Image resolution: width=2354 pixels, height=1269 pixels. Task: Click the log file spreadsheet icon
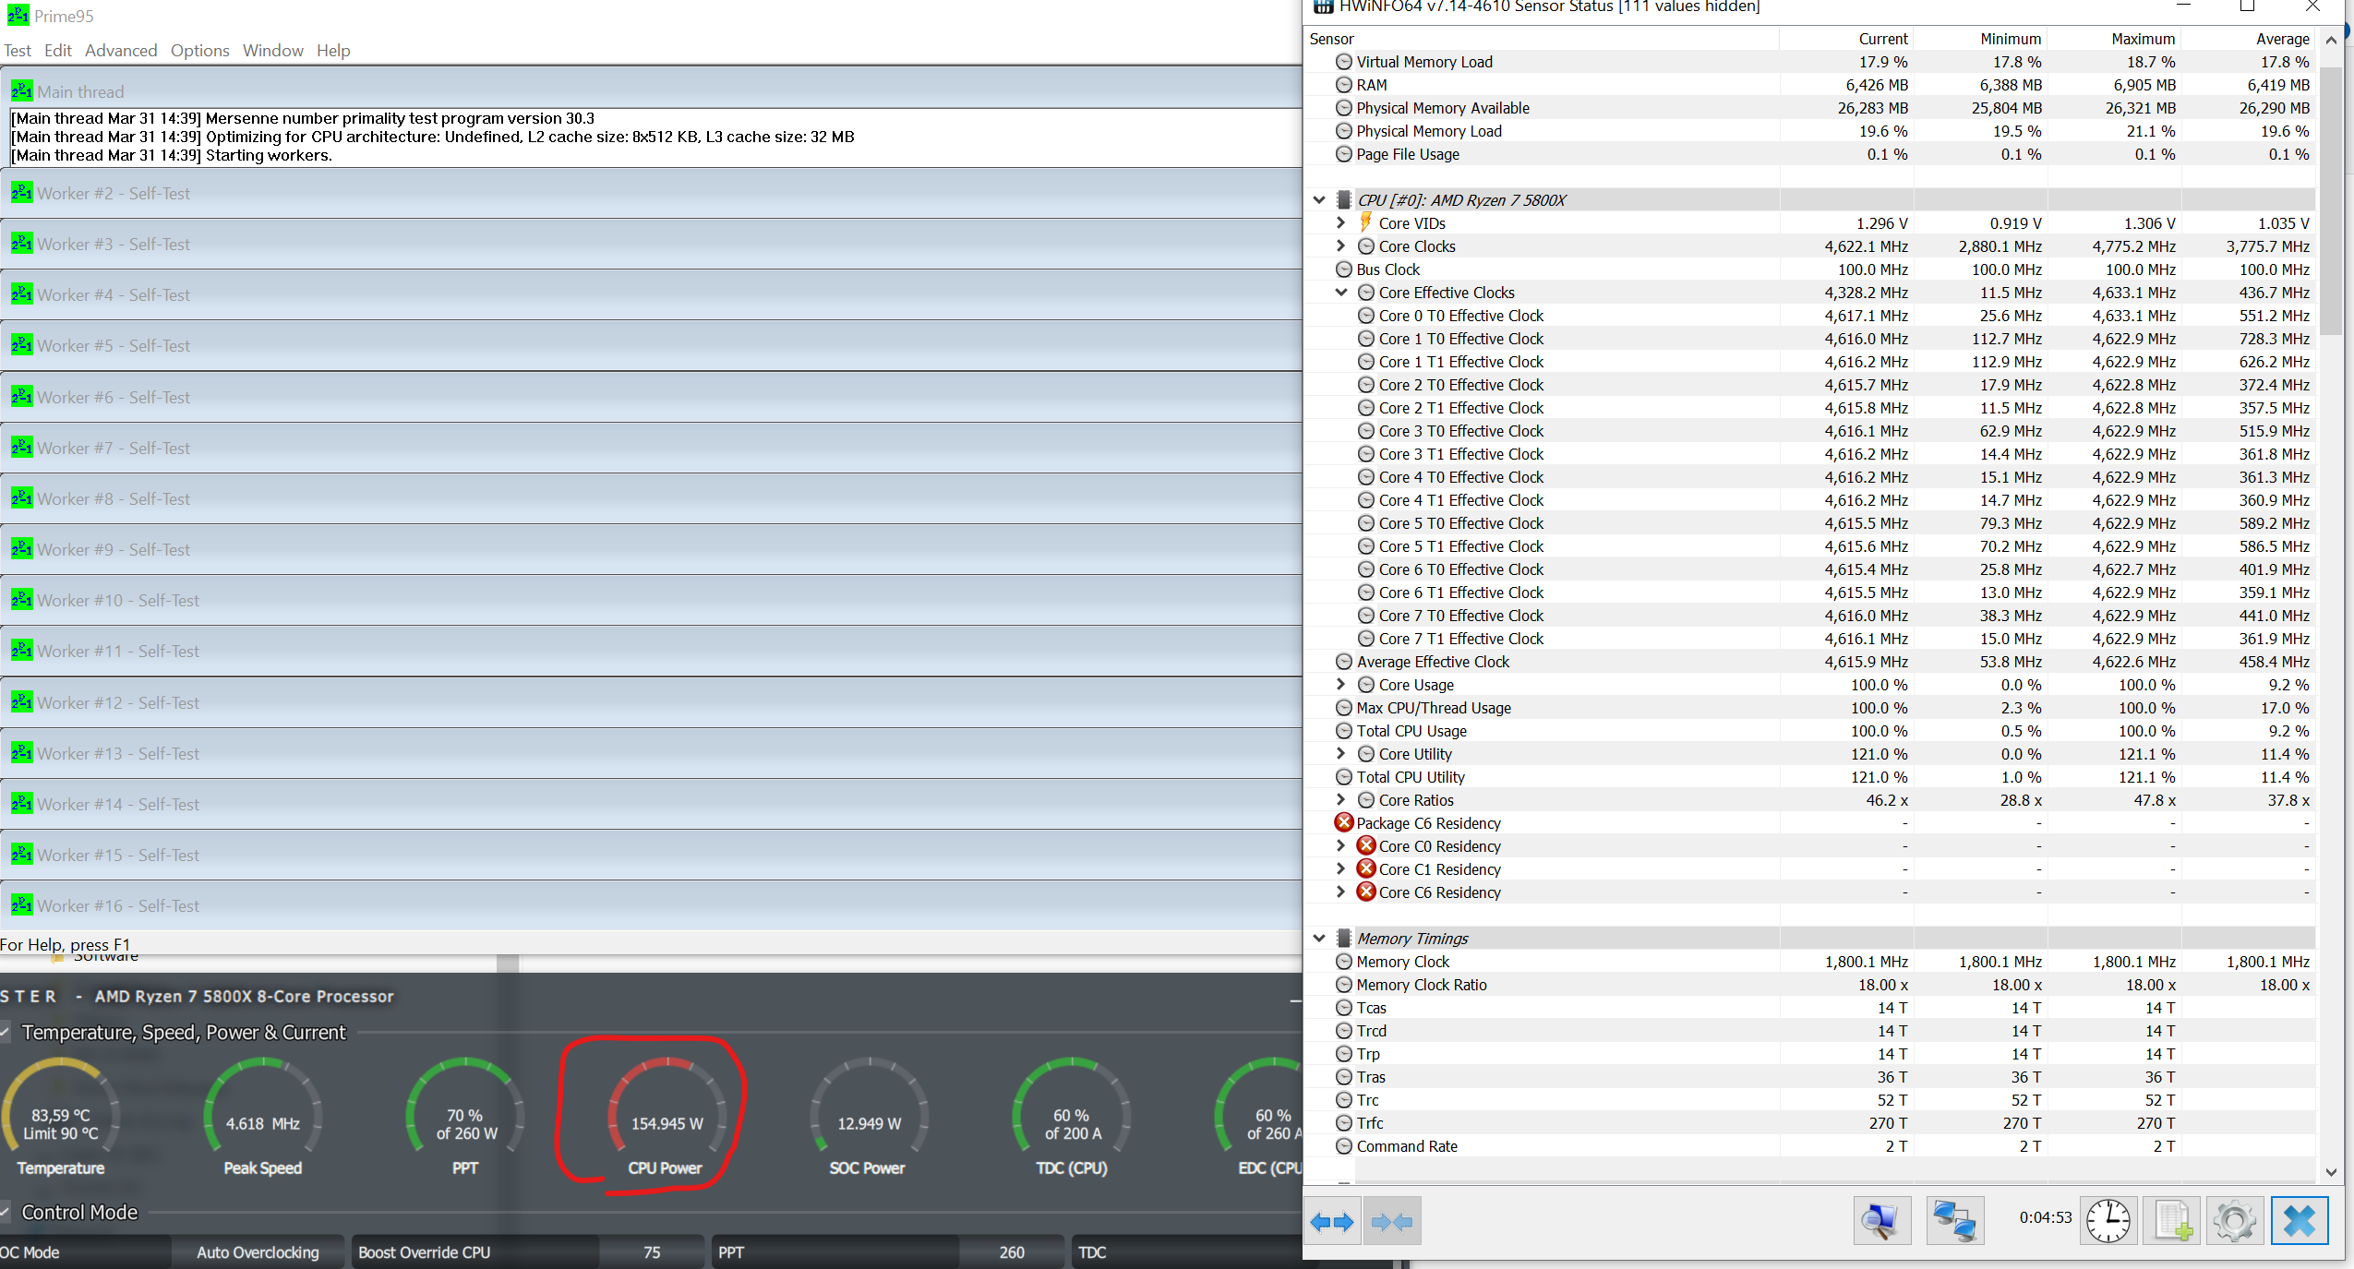(x=2172, y=1221)
